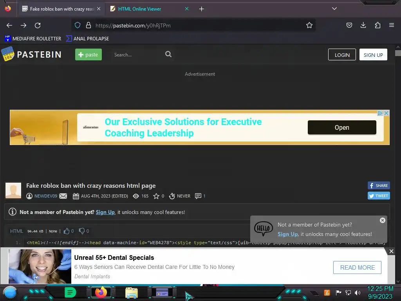Open tracking protection shield icon
Viewport: 401px width, 301px height.
point(78,25)
